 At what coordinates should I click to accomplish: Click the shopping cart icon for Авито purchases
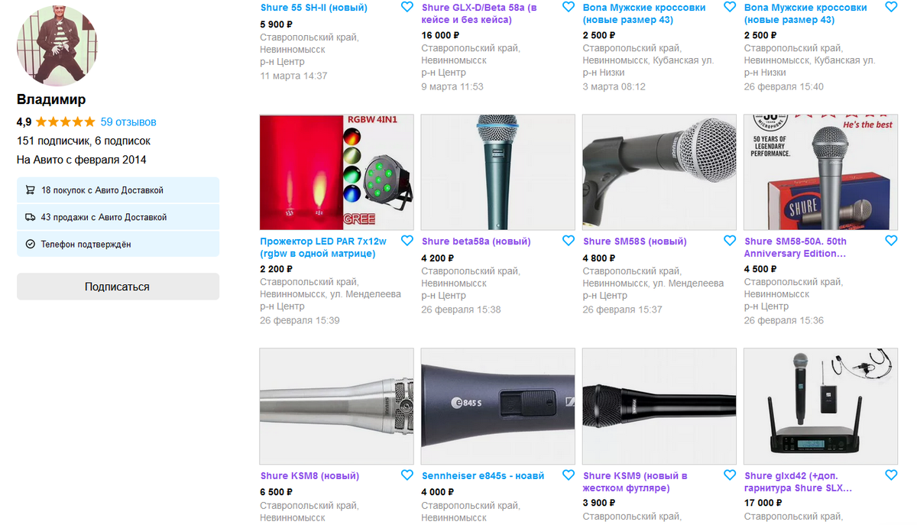point(31,190)
